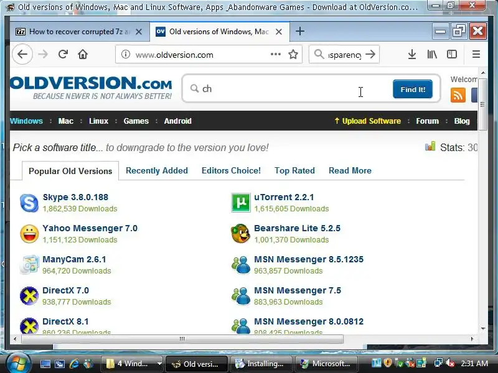Viewport: 498px width, 373px height.
Task: Click the browser forward arrow
Action: point(43,54)
